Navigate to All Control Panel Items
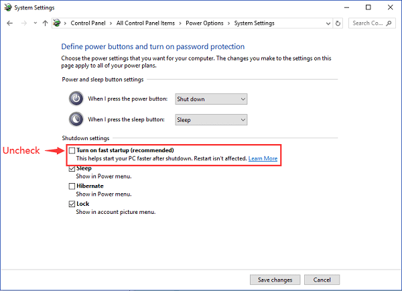Screen dimensions: 402x291 click(x=145, y=23)
